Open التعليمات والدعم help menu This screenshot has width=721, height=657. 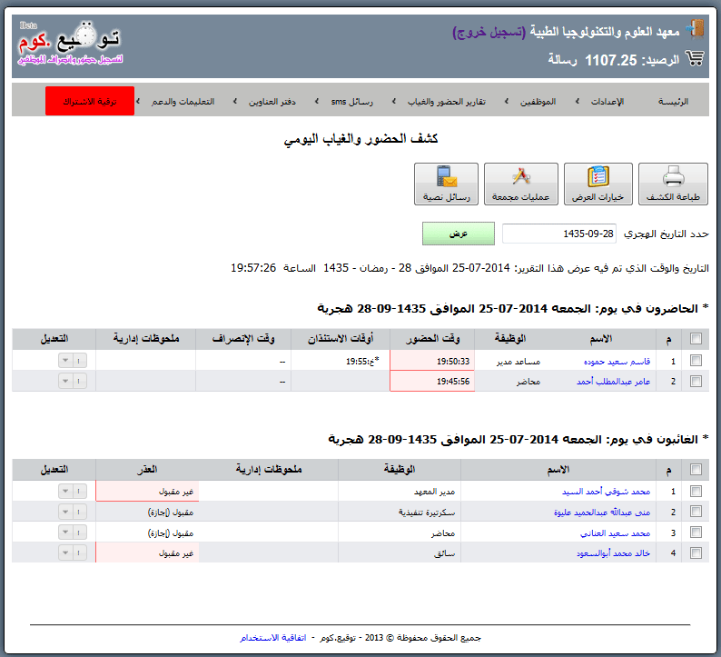click(x=183, y=102)
